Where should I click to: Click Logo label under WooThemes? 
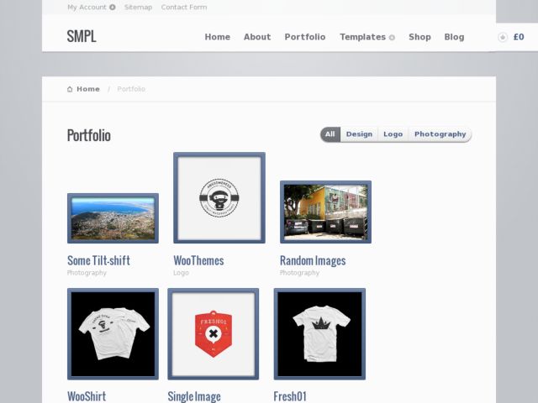[x=182, y=273]
